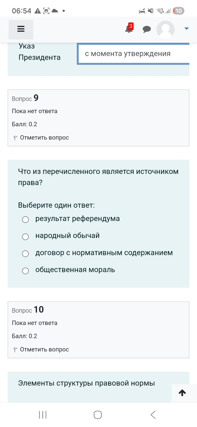Open the hamburger navigation menu
197x427 pixels.
(21, 29)
